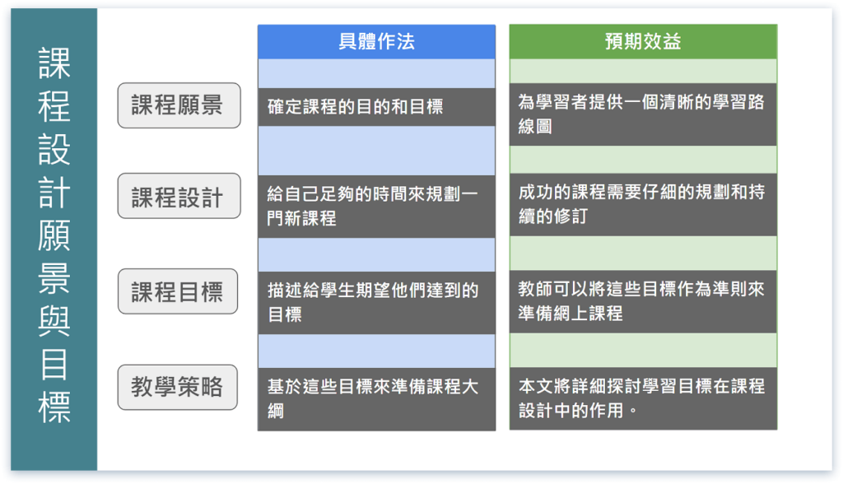This screenshot has height=484, width=843.
Task: Click the 教學策略 label box
Action: [x=179, y=387]
